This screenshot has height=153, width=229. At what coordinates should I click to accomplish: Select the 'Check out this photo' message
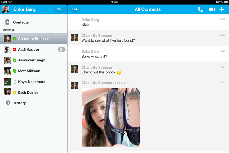tap(98, 72)
